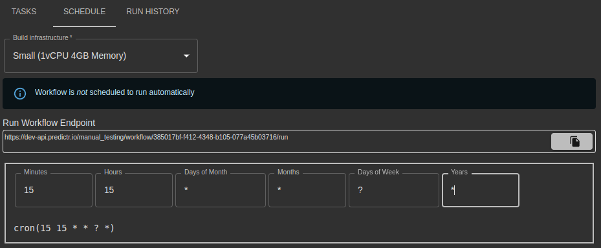
Task: Edit the Days of Month field
Action: tap(221, 191)
